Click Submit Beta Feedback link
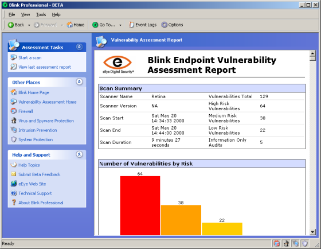321x249 pixels. [40, 174]
